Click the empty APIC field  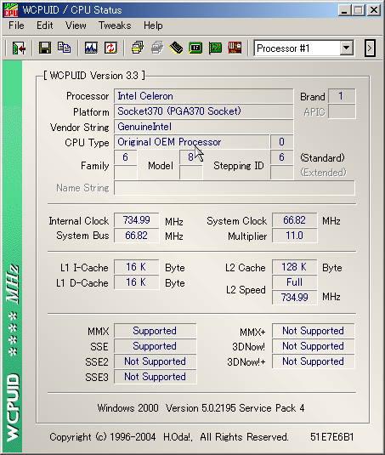pyautogui.click(x=342, y=111)
